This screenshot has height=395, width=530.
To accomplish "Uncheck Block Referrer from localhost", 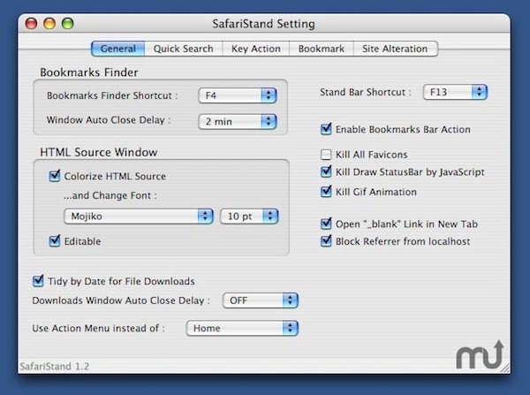I will pos(326,241).
